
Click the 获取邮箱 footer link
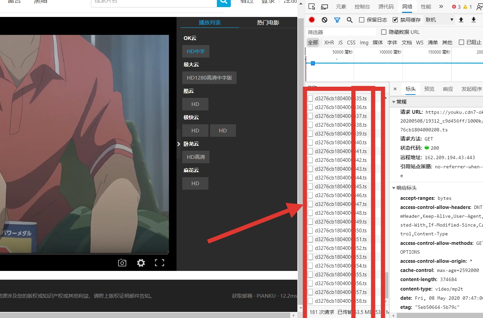[242, 296]
